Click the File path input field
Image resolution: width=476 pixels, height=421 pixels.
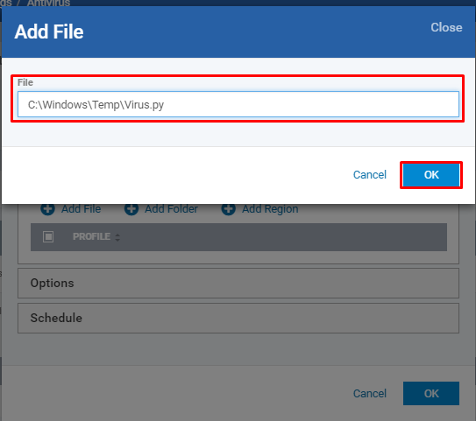coord(238,104)
